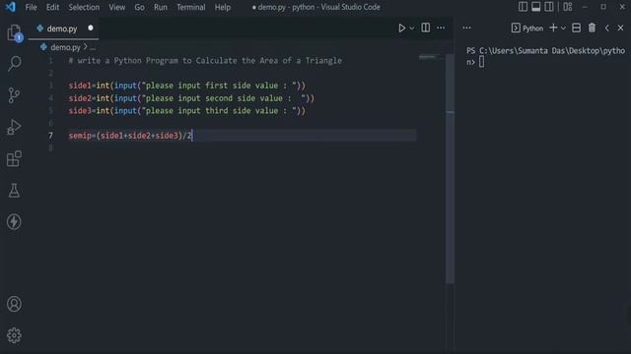Toggle the bottom panel layout
Image resolution: width=631 pixels, height=354 pixels.
point(536,7)
